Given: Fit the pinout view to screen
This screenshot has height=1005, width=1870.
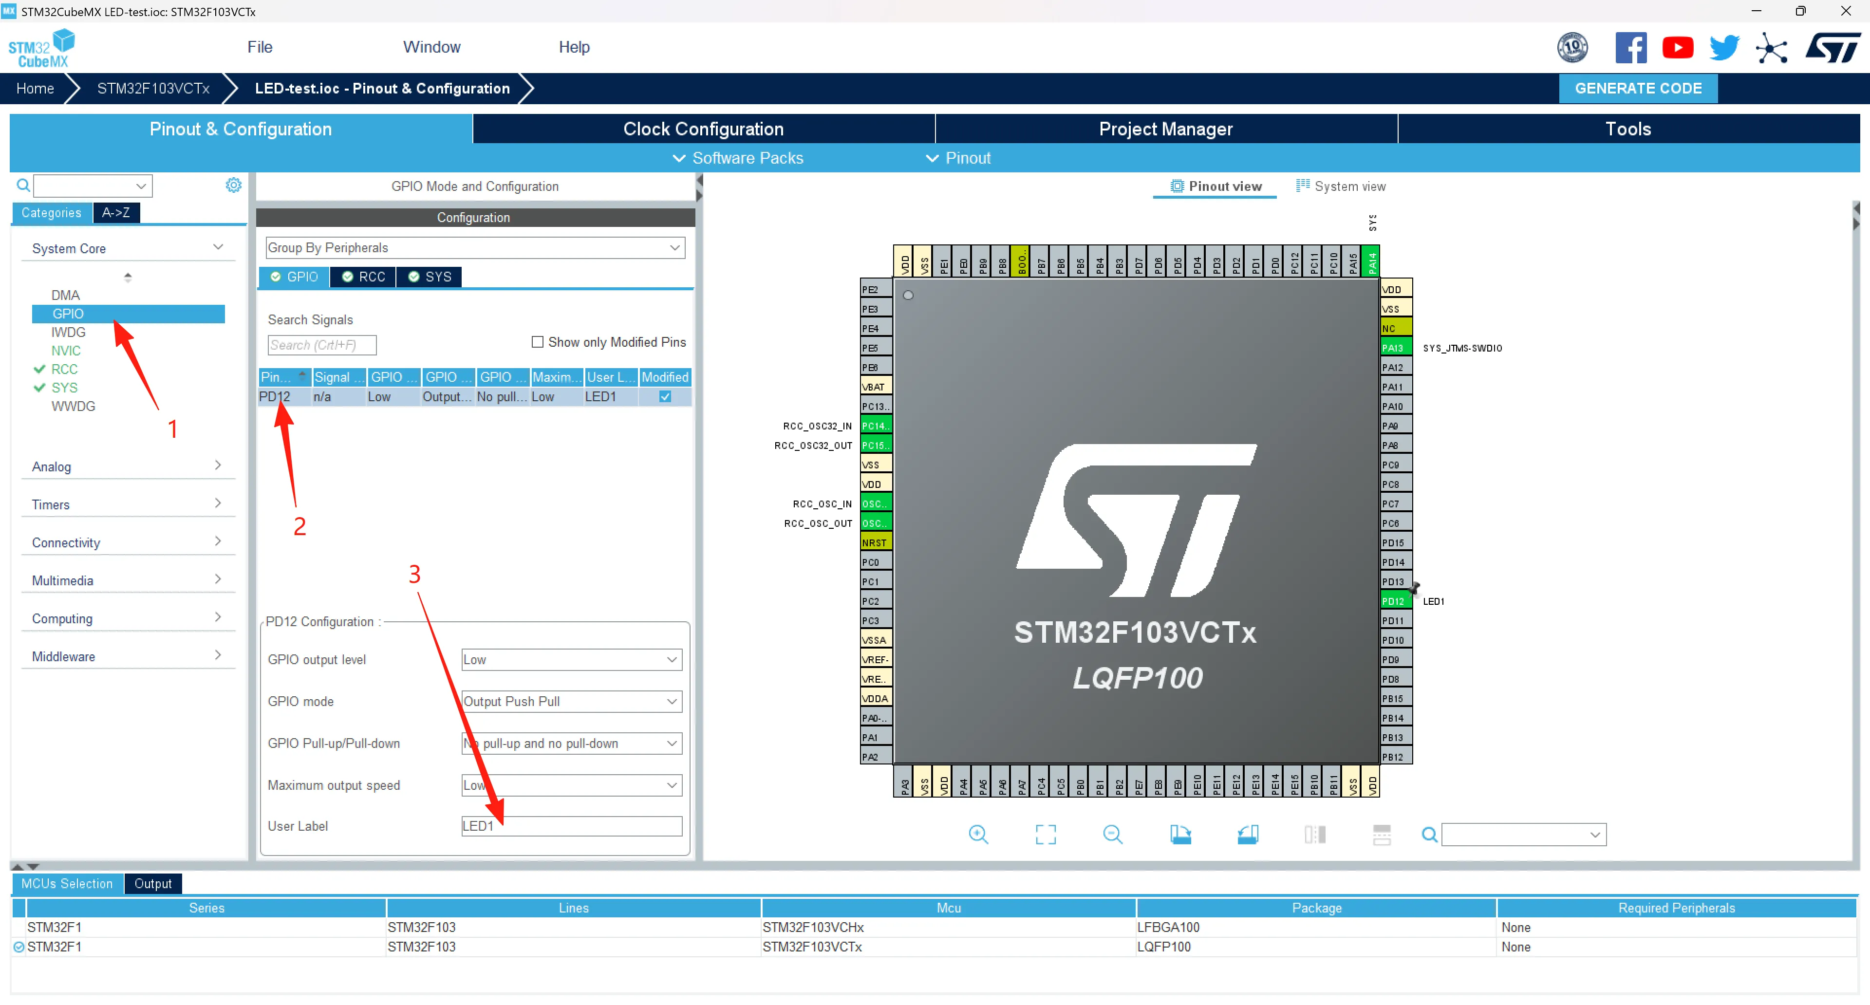Looking at the screenshot, I should [1046, 835].
